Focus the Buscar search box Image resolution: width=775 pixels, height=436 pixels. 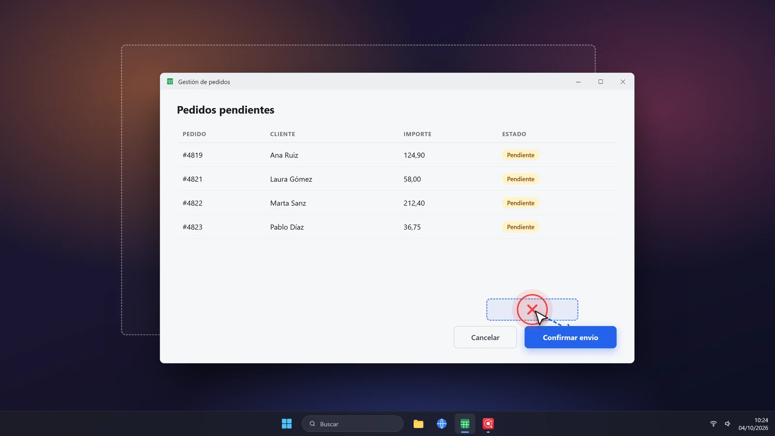[353, 424]
